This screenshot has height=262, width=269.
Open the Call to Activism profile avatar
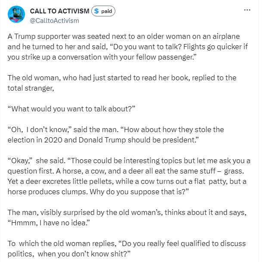(x=16, y=14)
